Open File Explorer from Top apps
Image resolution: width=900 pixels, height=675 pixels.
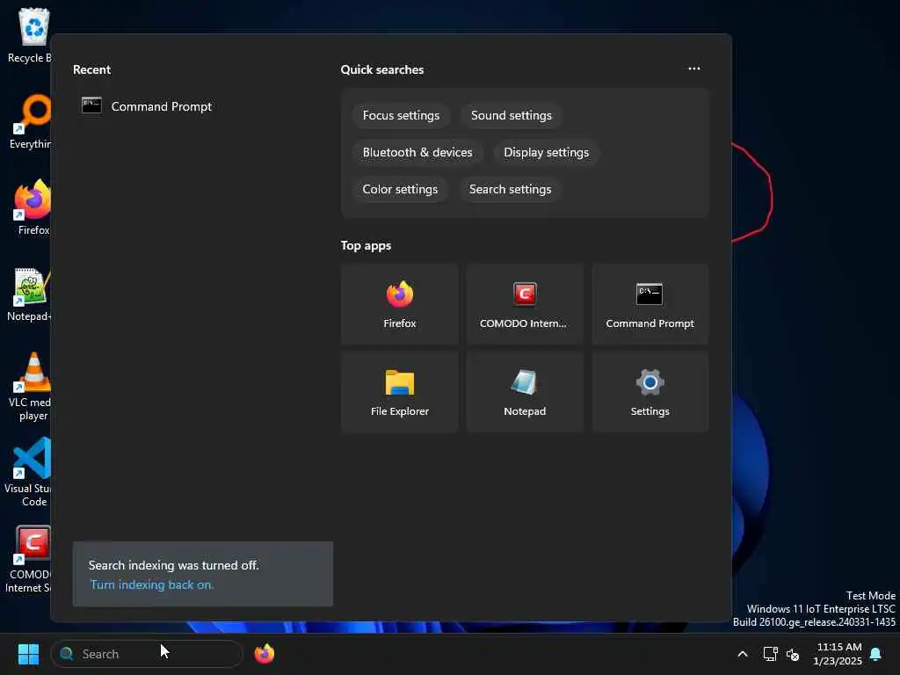[400, 392]
